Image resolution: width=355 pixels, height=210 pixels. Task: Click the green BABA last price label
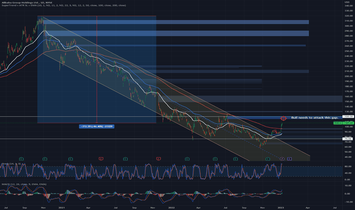click(x=344, y=123)
